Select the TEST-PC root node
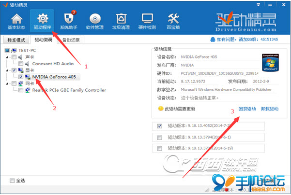This screenshot has width=291, height=195. 27,50
